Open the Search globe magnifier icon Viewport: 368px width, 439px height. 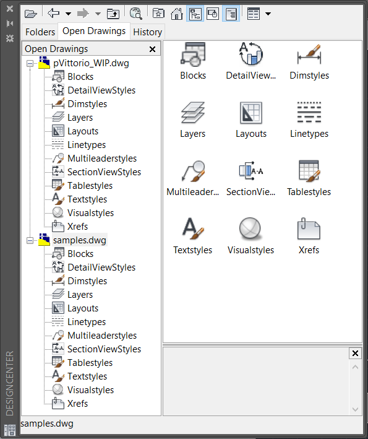[x=136, y=14]
